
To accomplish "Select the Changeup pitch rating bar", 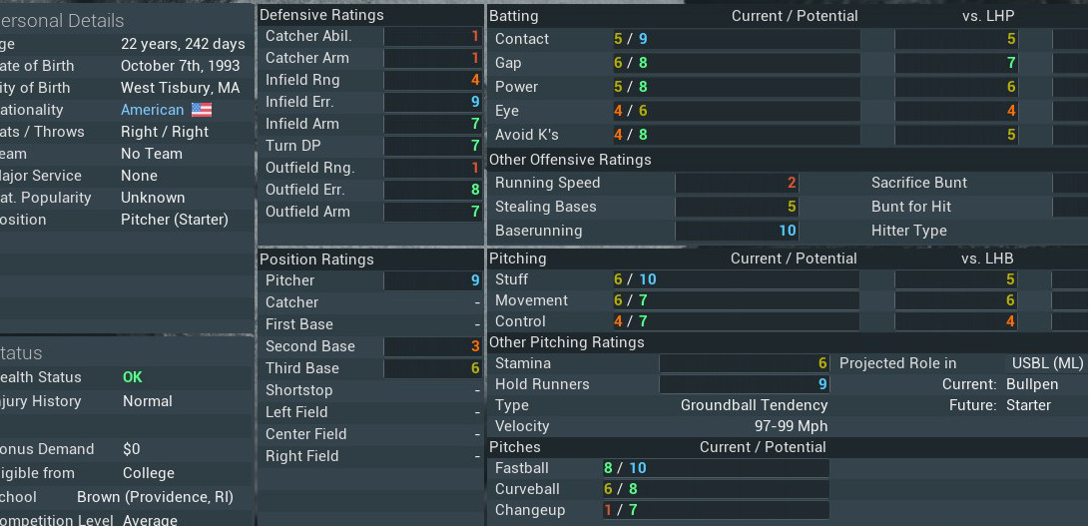I will [716, 510].
